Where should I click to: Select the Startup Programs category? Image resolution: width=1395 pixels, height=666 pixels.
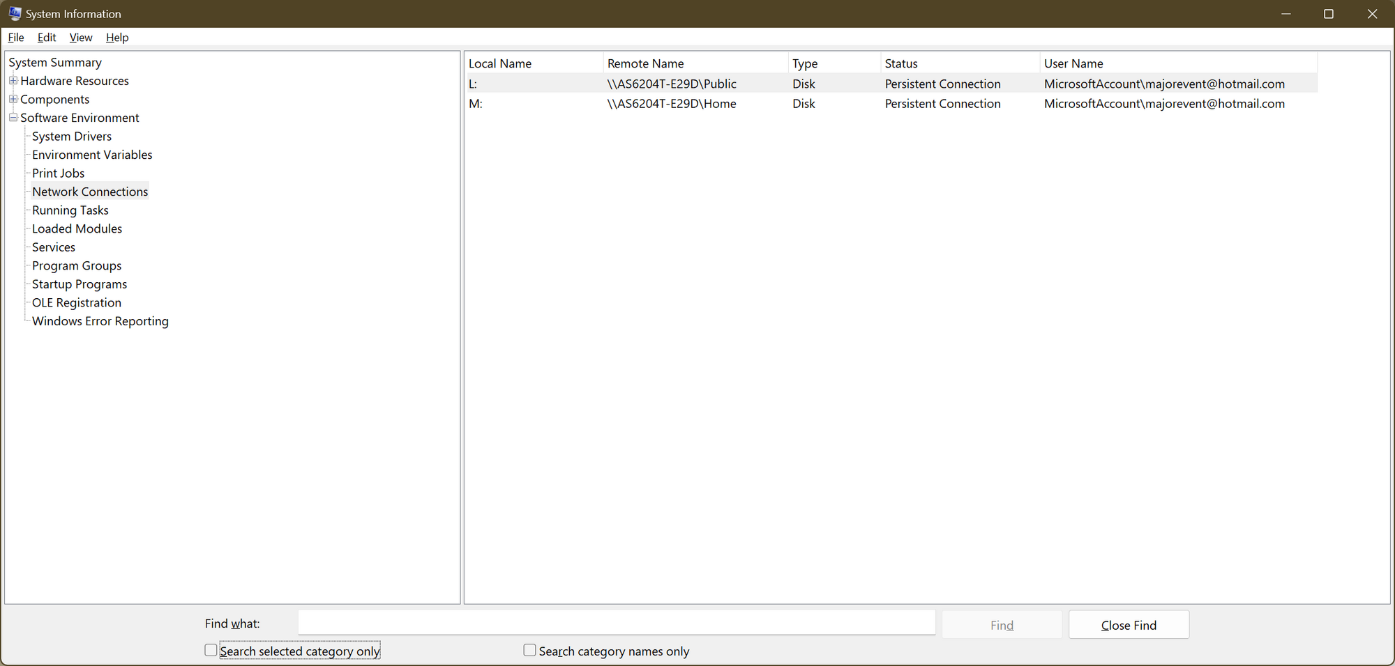(79, 284)
